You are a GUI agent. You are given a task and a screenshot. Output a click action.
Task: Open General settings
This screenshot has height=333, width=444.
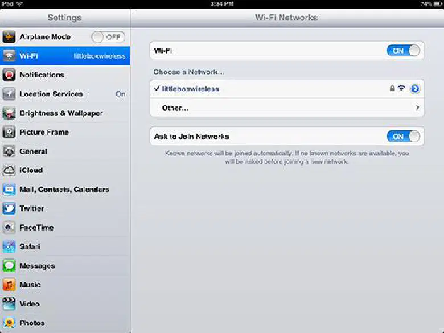tap(65, 151)
